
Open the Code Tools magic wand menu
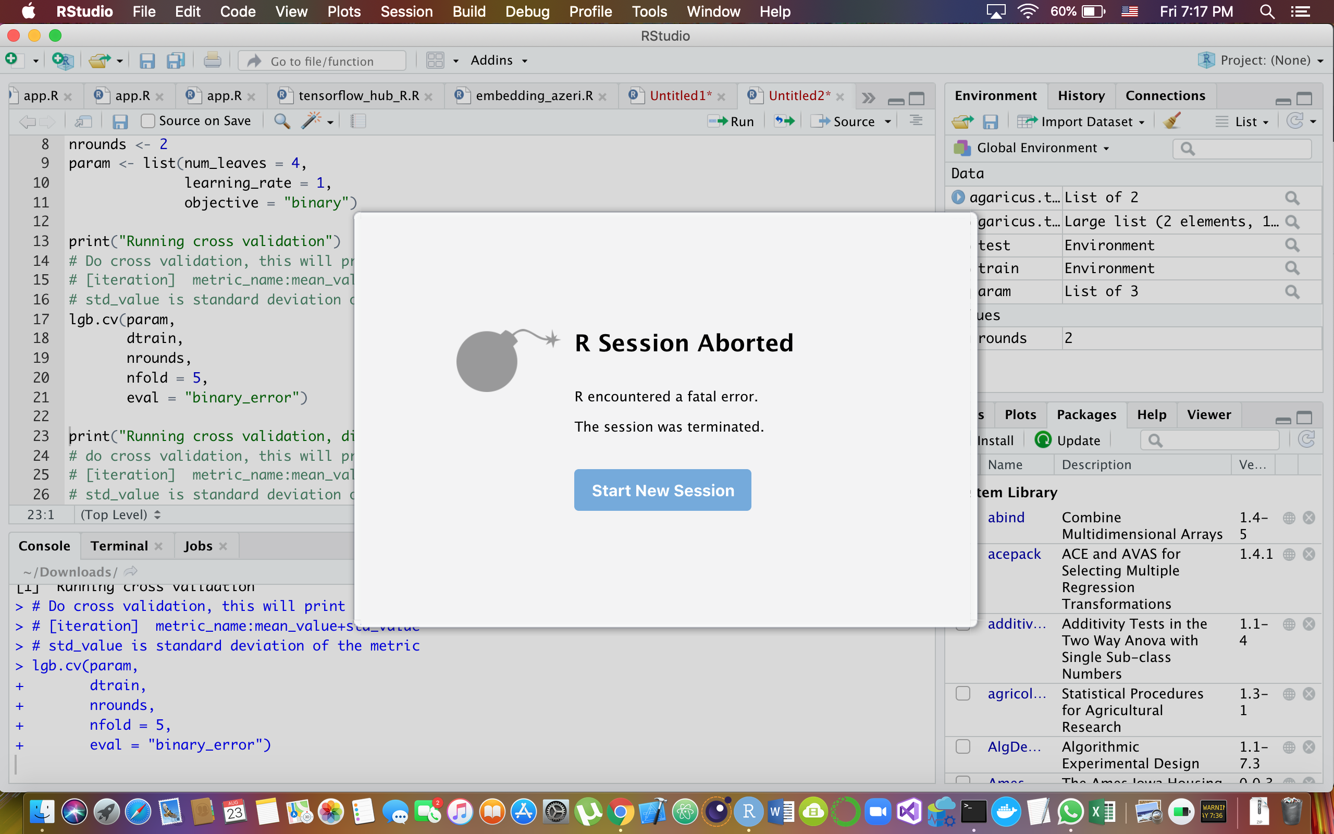click(313, 121)
